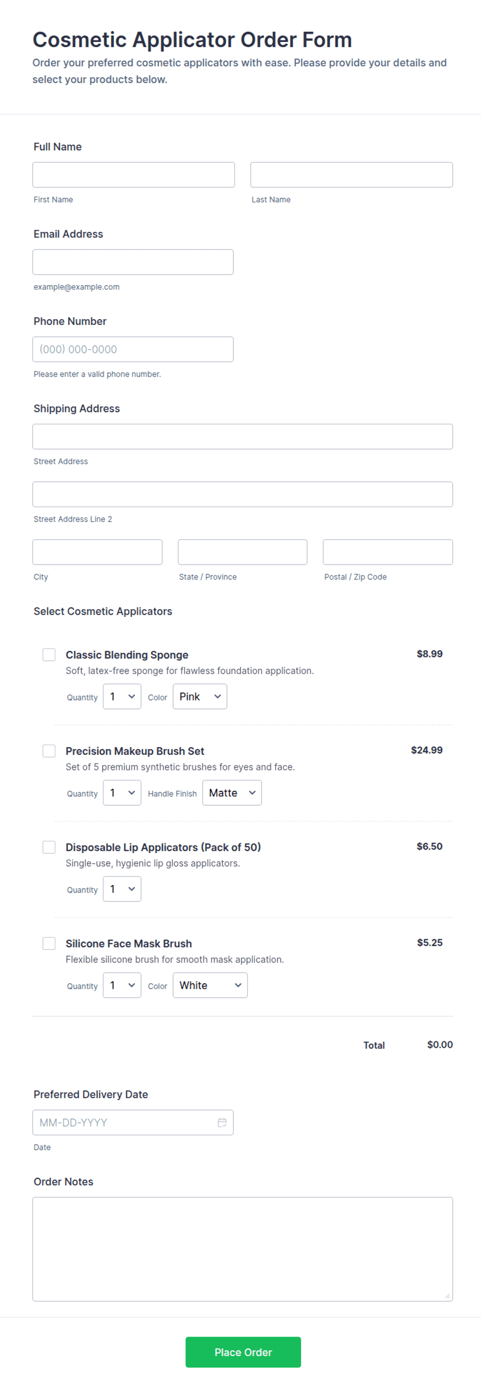Click the Preferred Delivery Date MM-DD-YYYY field
The height and width of the screenshot is (1393, 481).
click(133, 1122)
